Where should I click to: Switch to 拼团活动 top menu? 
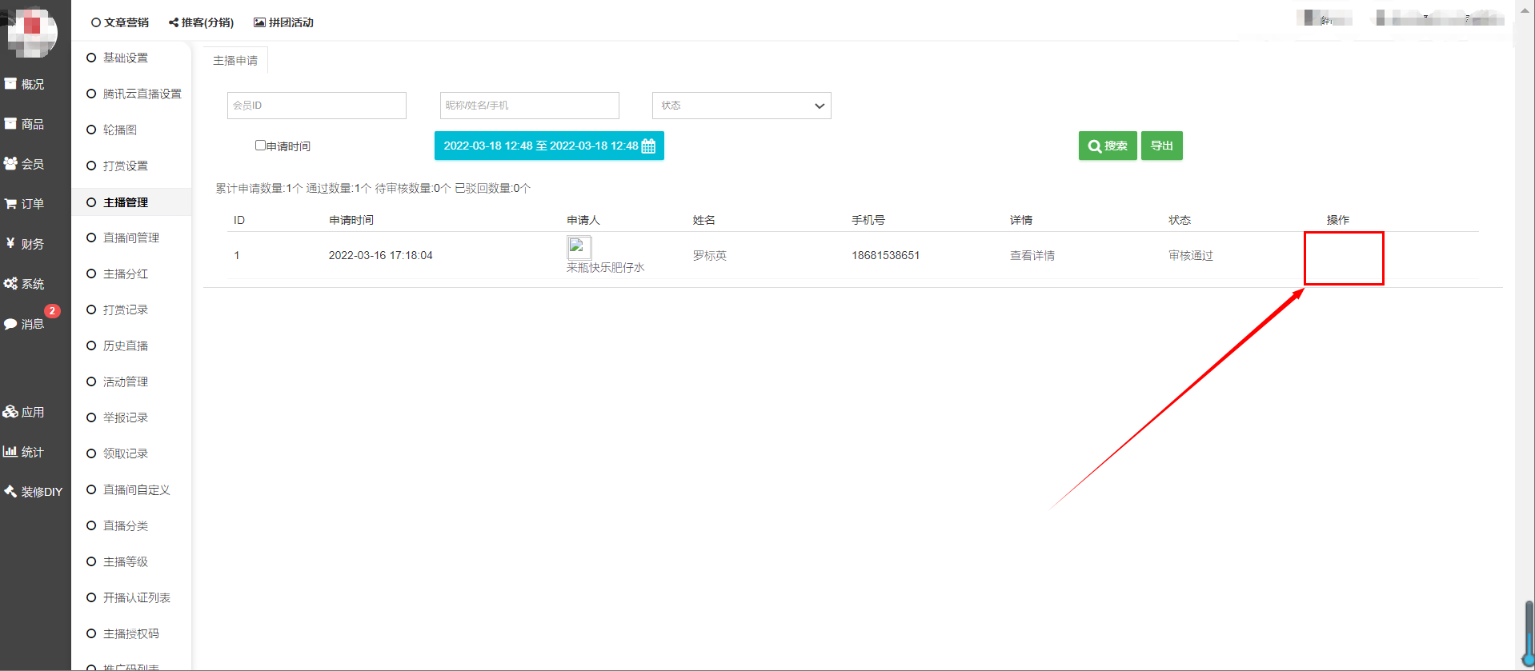pos(283,22)
